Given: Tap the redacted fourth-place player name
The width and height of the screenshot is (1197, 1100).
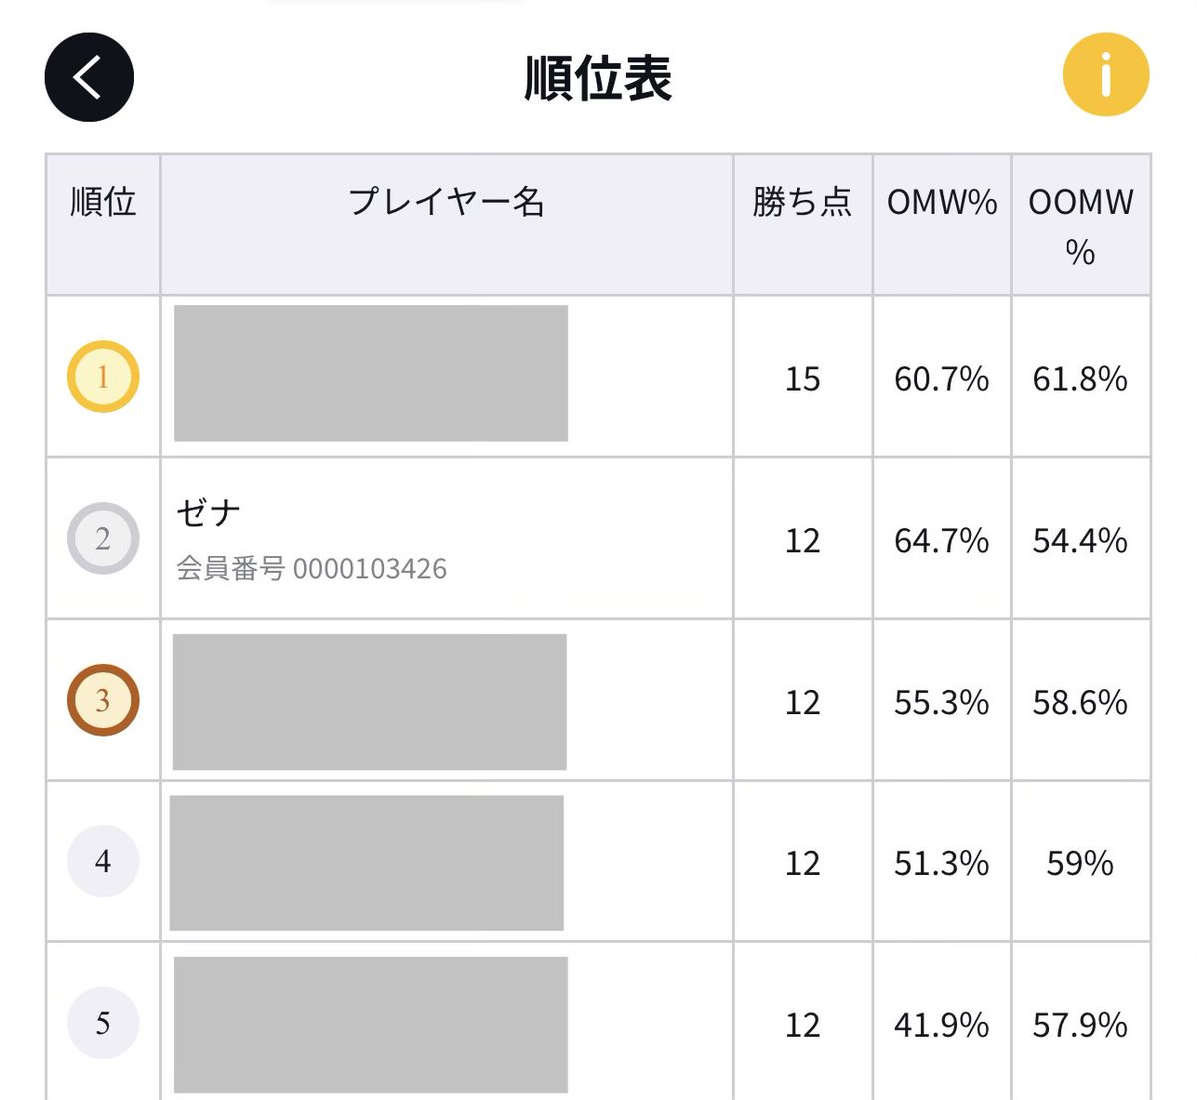Looking at the screenshot, I should (x=366, y=863).
